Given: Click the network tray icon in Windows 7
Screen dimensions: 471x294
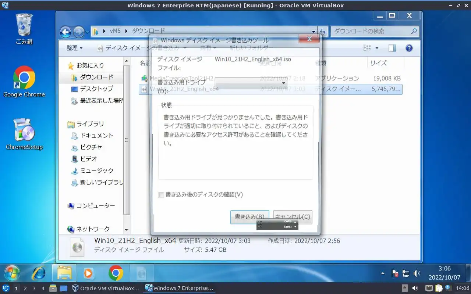Looking at the screenshot, I should pyautogui.click(x=406, y=273).
